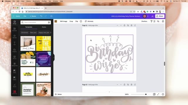This screenshot has width=188, height=105.
Task: Click the lock icon in editor toolbar
Action: pyautogui.click(x=163, y=21)
